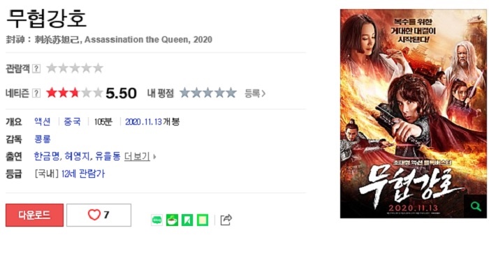This screenshot has height=279, width=489.
Task: Open the external share arrow icon
Action: pyautogui.click(x=226, y=220)
